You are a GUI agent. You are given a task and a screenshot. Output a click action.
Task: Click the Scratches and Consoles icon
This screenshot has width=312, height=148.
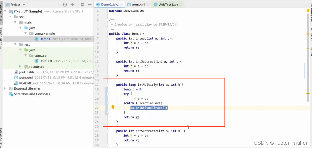[11, 94]
